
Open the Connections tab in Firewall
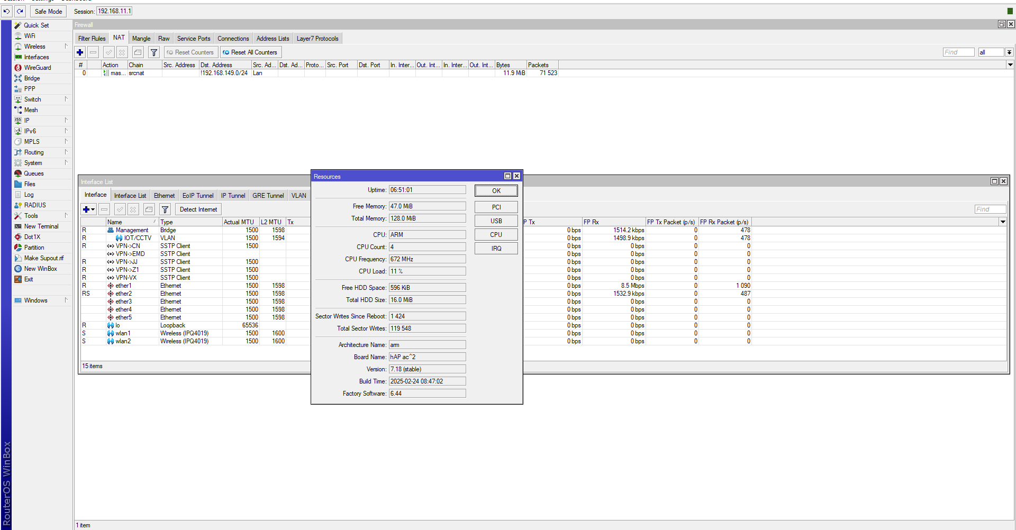pyautogui.click(x=233, y=38)
